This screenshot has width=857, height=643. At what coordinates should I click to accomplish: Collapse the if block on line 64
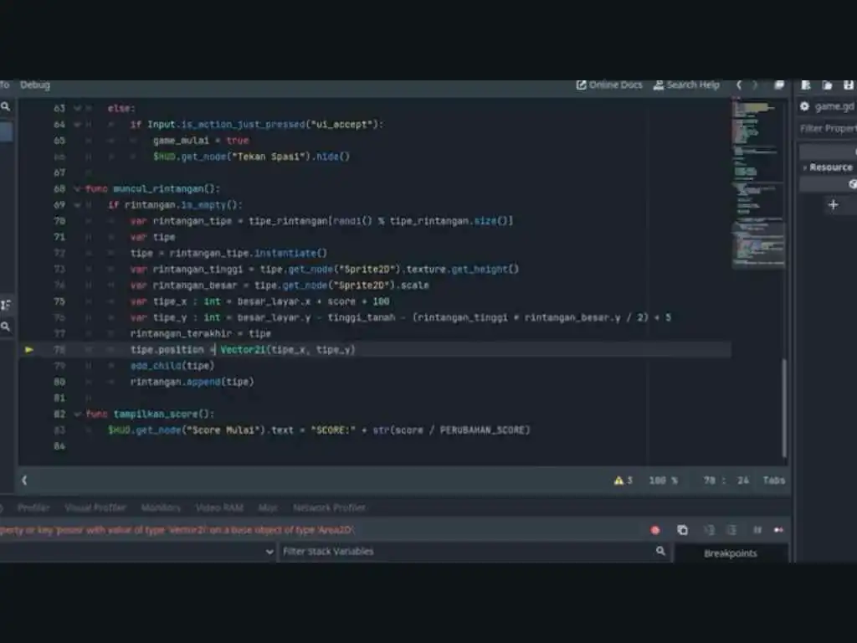click(x=77, y=125)
